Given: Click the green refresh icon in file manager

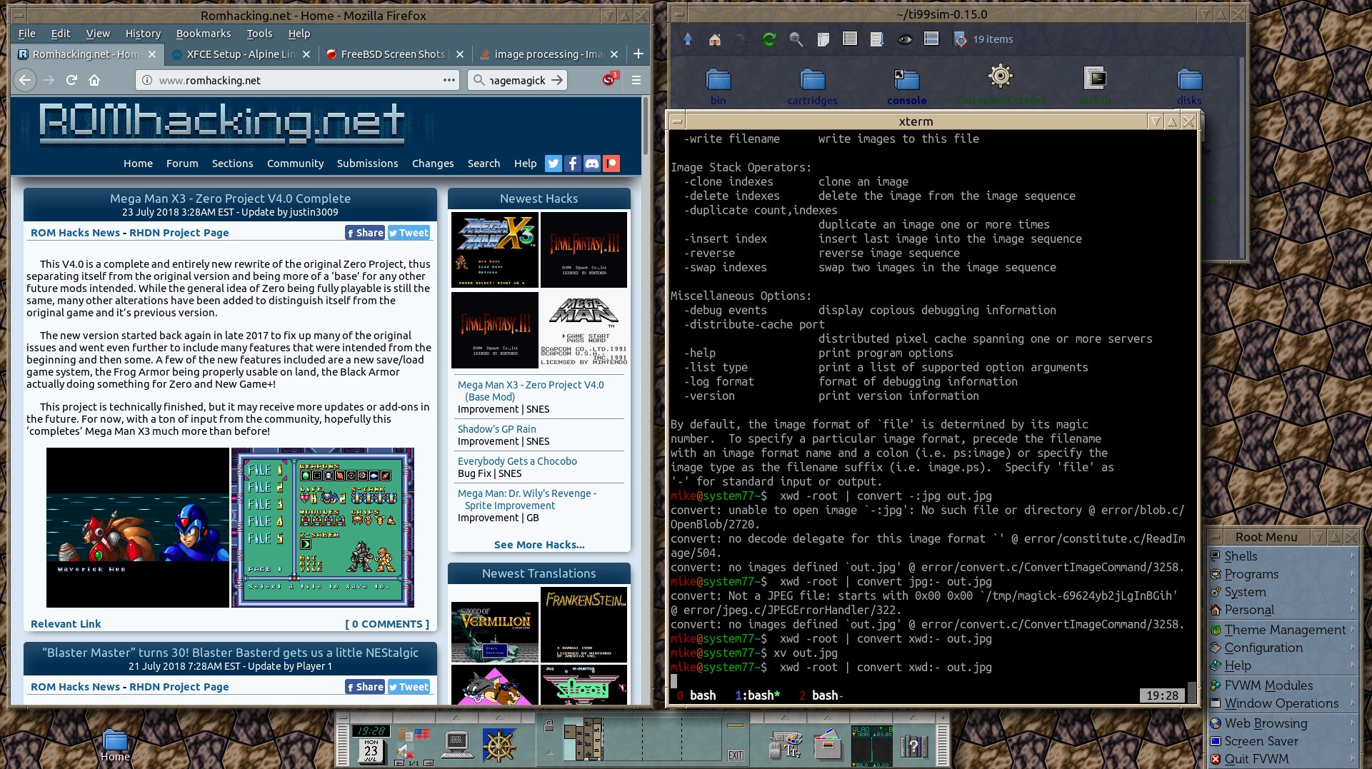Looking at the screenshot, I should [769, 39].
